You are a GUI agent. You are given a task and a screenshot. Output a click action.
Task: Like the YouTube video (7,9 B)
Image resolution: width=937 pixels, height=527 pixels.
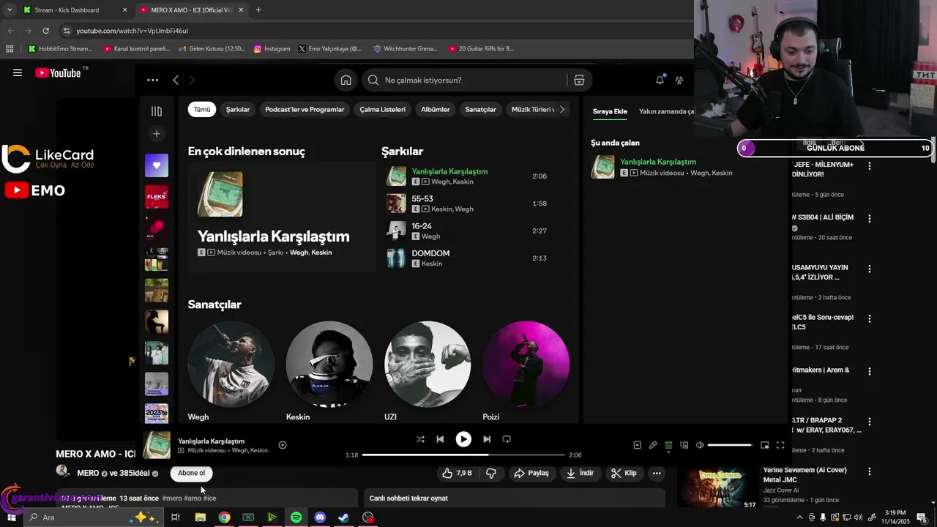(457, 473)
